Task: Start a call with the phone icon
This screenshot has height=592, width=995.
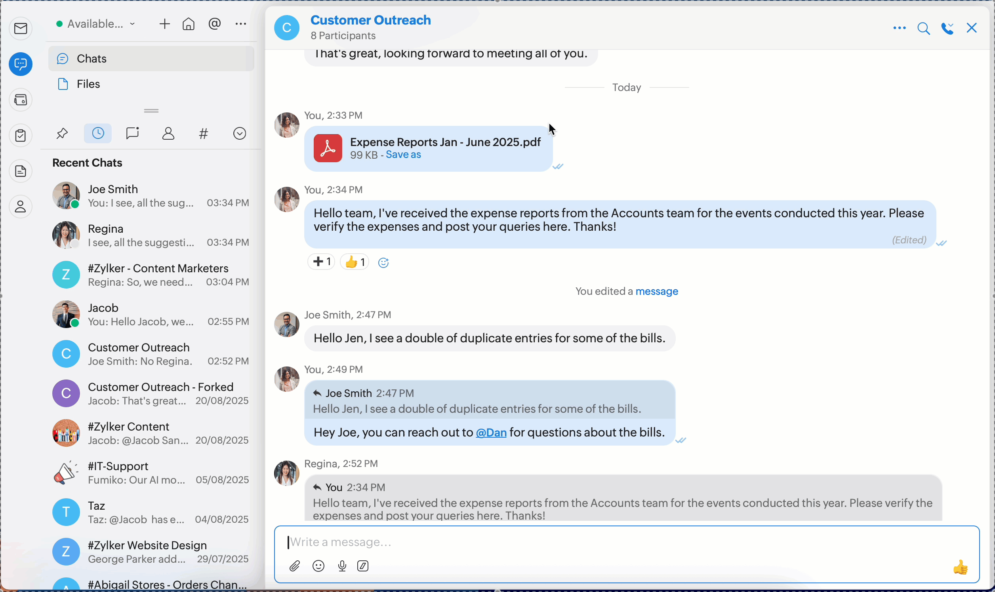Action: click(x=947, y=28)
